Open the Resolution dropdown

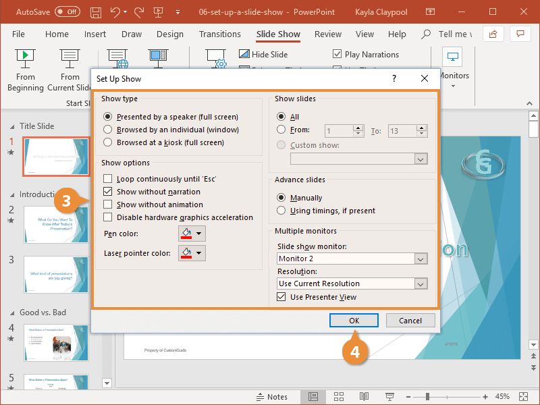click(x=421, y=282)
